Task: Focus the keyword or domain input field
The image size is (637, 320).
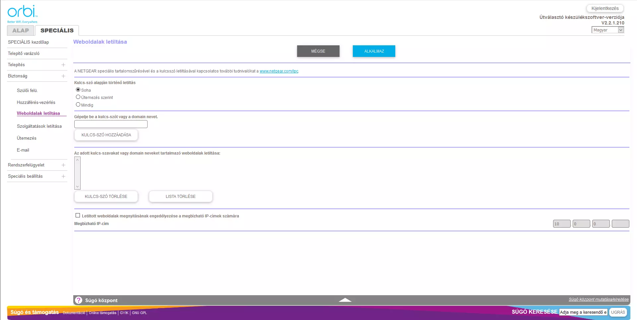Action: tap(111, 124)
